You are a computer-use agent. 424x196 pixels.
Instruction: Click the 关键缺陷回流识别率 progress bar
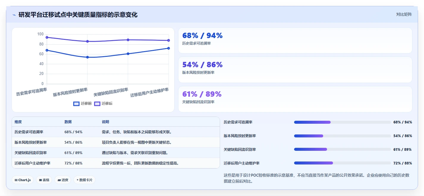point(342,149)
